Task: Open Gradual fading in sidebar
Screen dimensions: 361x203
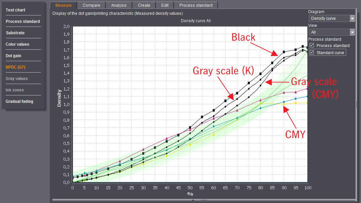Action: click(19, 101)
